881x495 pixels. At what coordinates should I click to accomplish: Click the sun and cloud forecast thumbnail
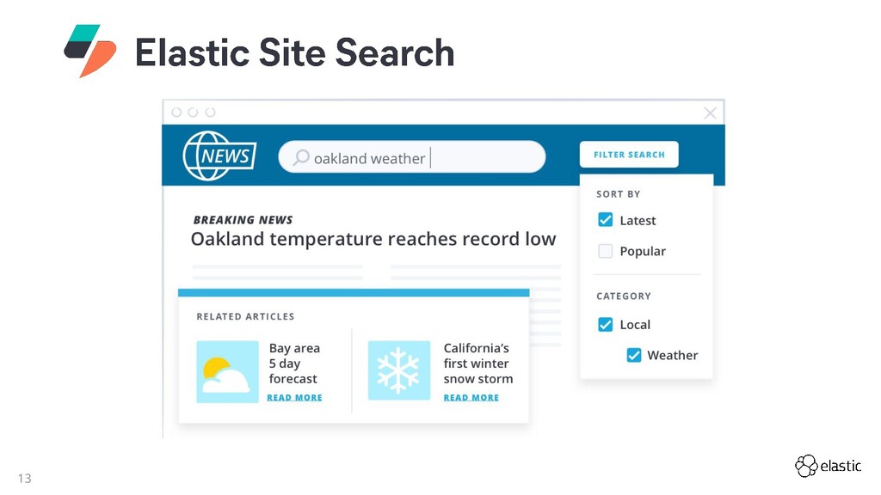227,371
